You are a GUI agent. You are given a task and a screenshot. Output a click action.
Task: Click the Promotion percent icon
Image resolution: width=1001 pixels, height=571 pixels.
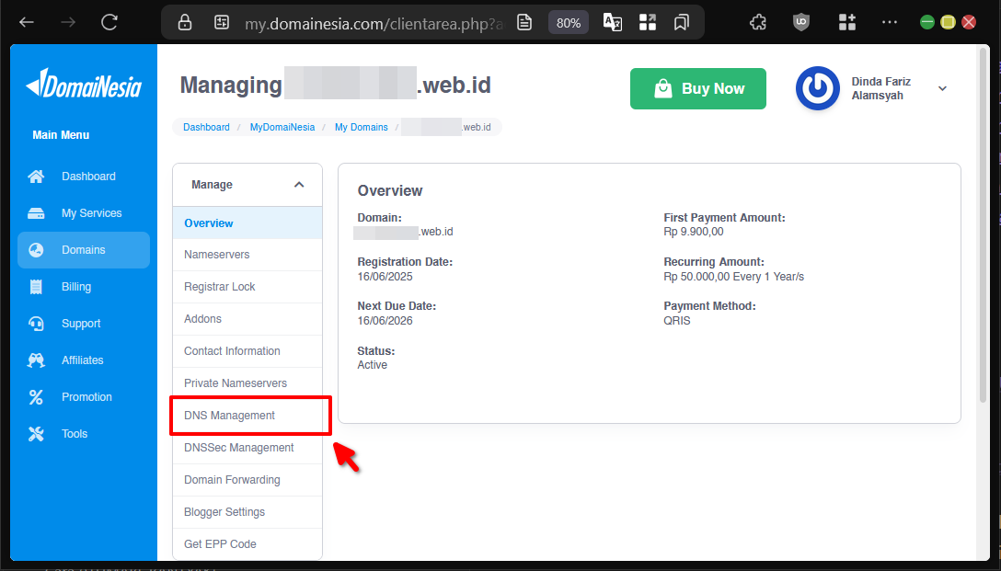click(x=35, y=396)
